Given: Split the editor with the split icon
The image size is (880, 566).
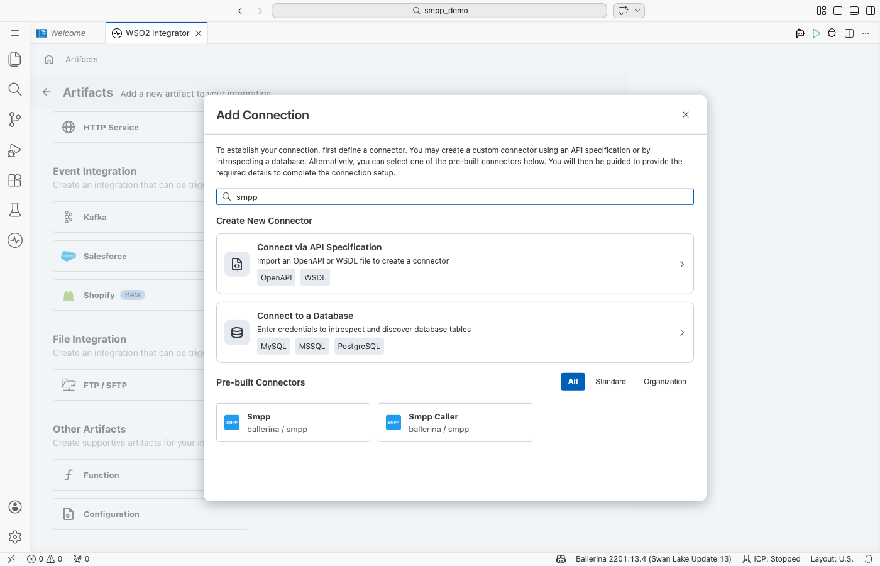Looking at the screenshot, I should pyautogui.click(x=849, y=33).
